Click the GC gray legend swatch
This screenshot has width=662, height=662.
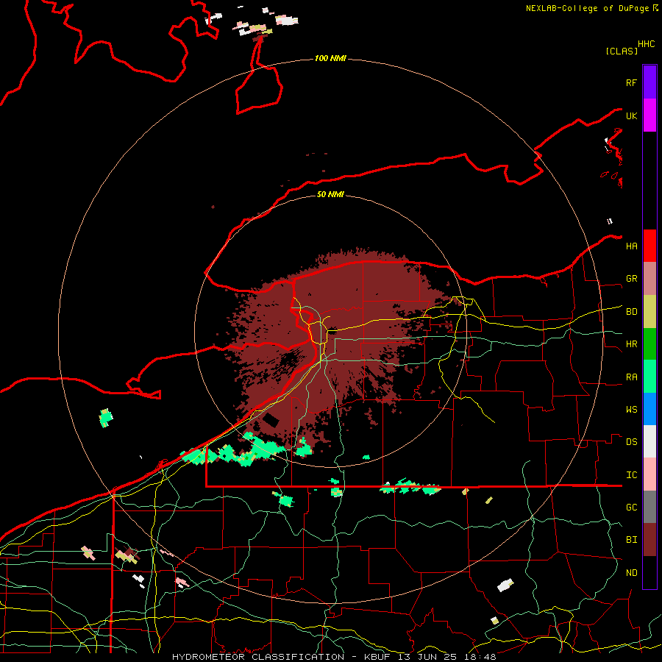649,507
